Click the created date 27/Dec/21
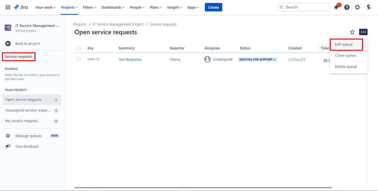378x191 pixels. tap(297, 59)
